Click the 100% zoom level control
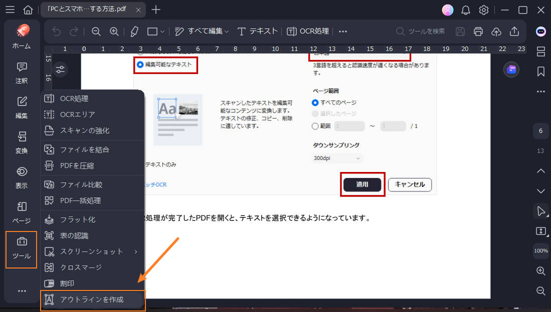This screenshot has width=551, height=312. click(x=540, y=250)
